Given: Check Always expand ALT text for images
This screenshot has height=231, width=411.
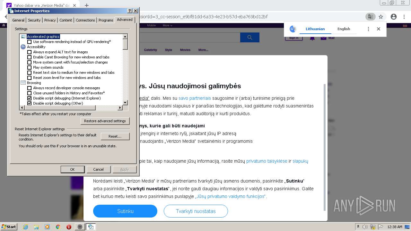Looking at the screenshot, I should (30, 52).
